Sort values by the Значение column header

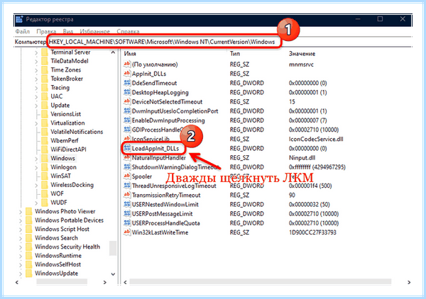pyautogui.click(x=302, y=53)
